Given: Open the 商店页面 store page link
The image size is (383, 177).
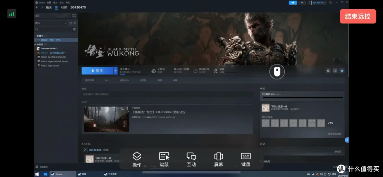Looking at the screenshot, I should pos(89,80).
